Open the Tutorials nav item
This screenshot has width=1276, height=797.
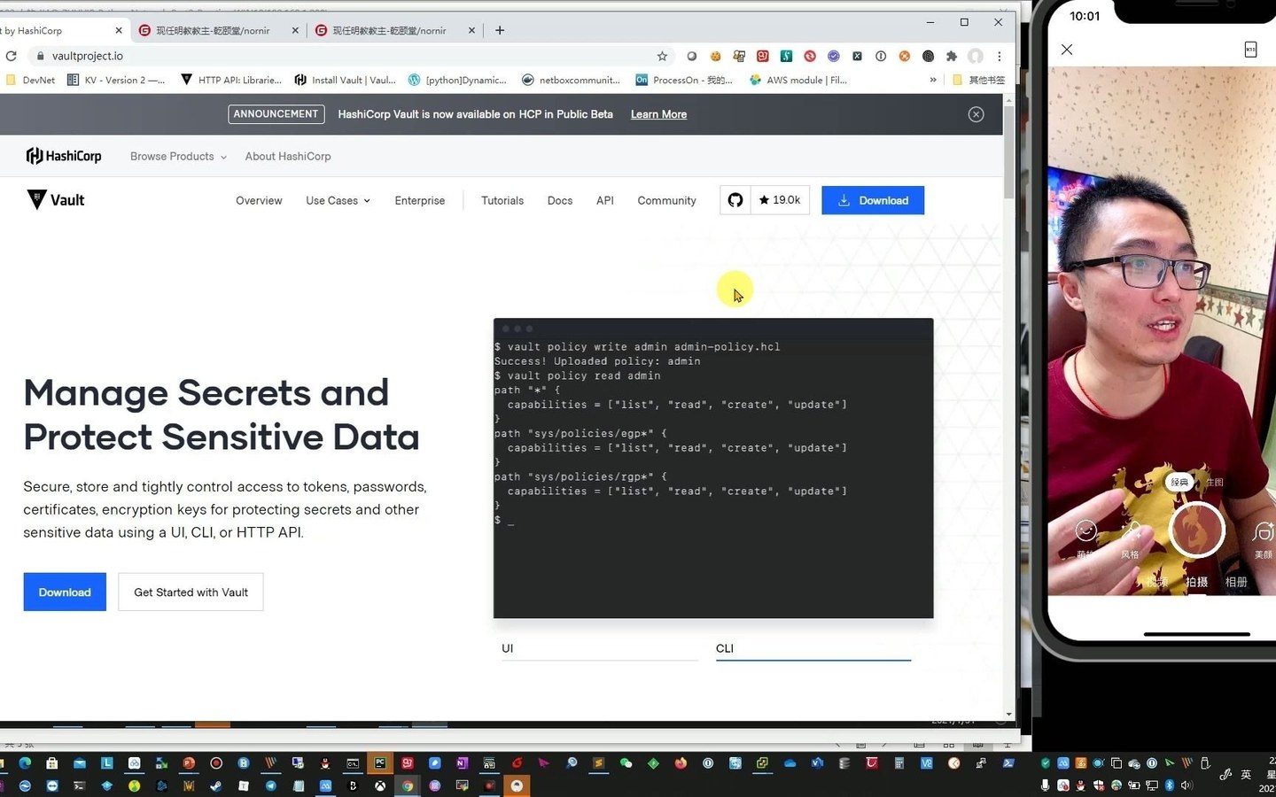pos(502,201)
